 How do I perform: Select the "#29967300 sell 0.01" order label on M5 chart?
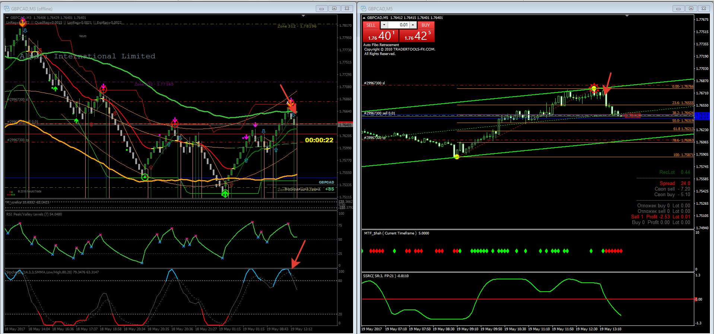pos(380,113)
